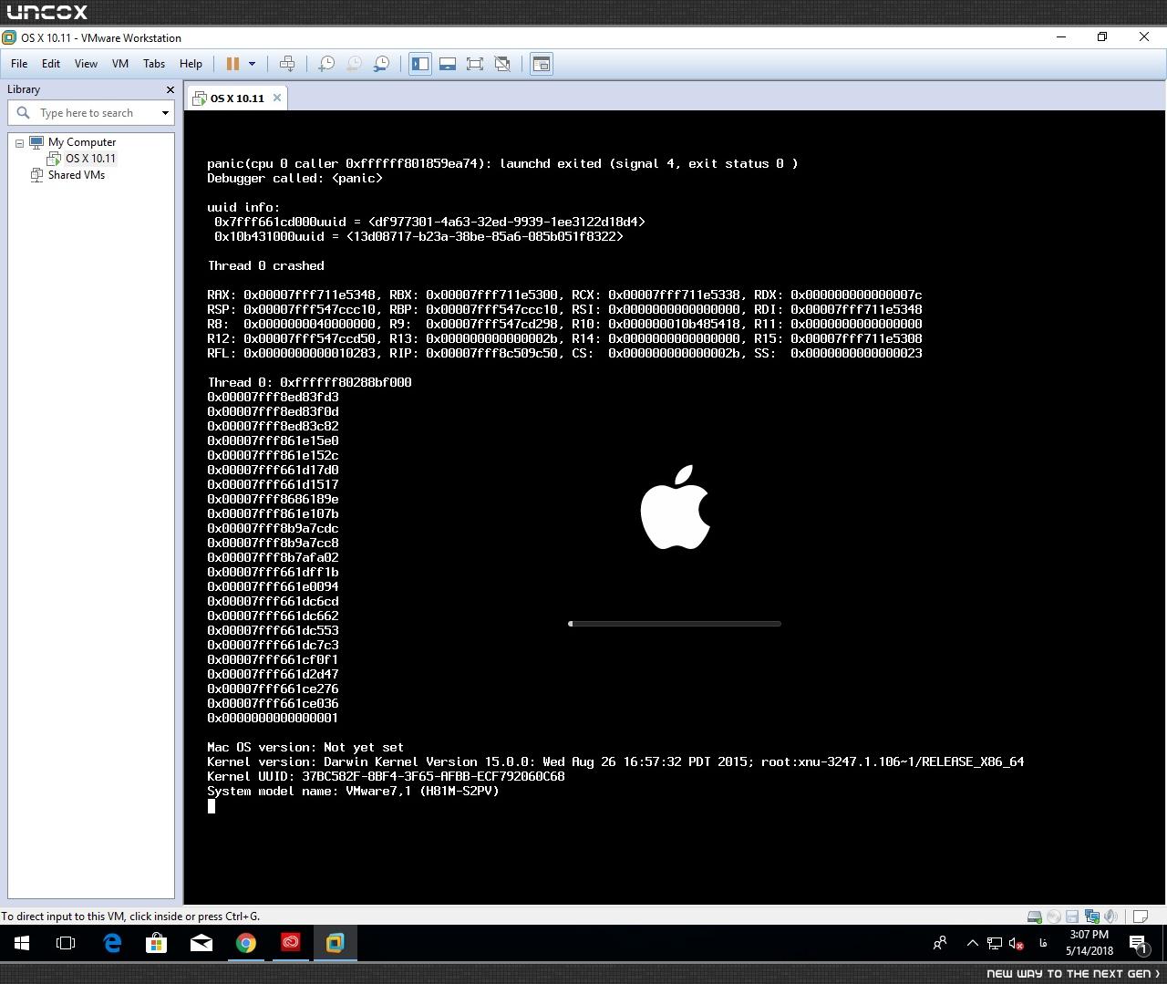The image size is (1167, 984).
Task: Close the Library panel
Action: [x=170, y=89]
